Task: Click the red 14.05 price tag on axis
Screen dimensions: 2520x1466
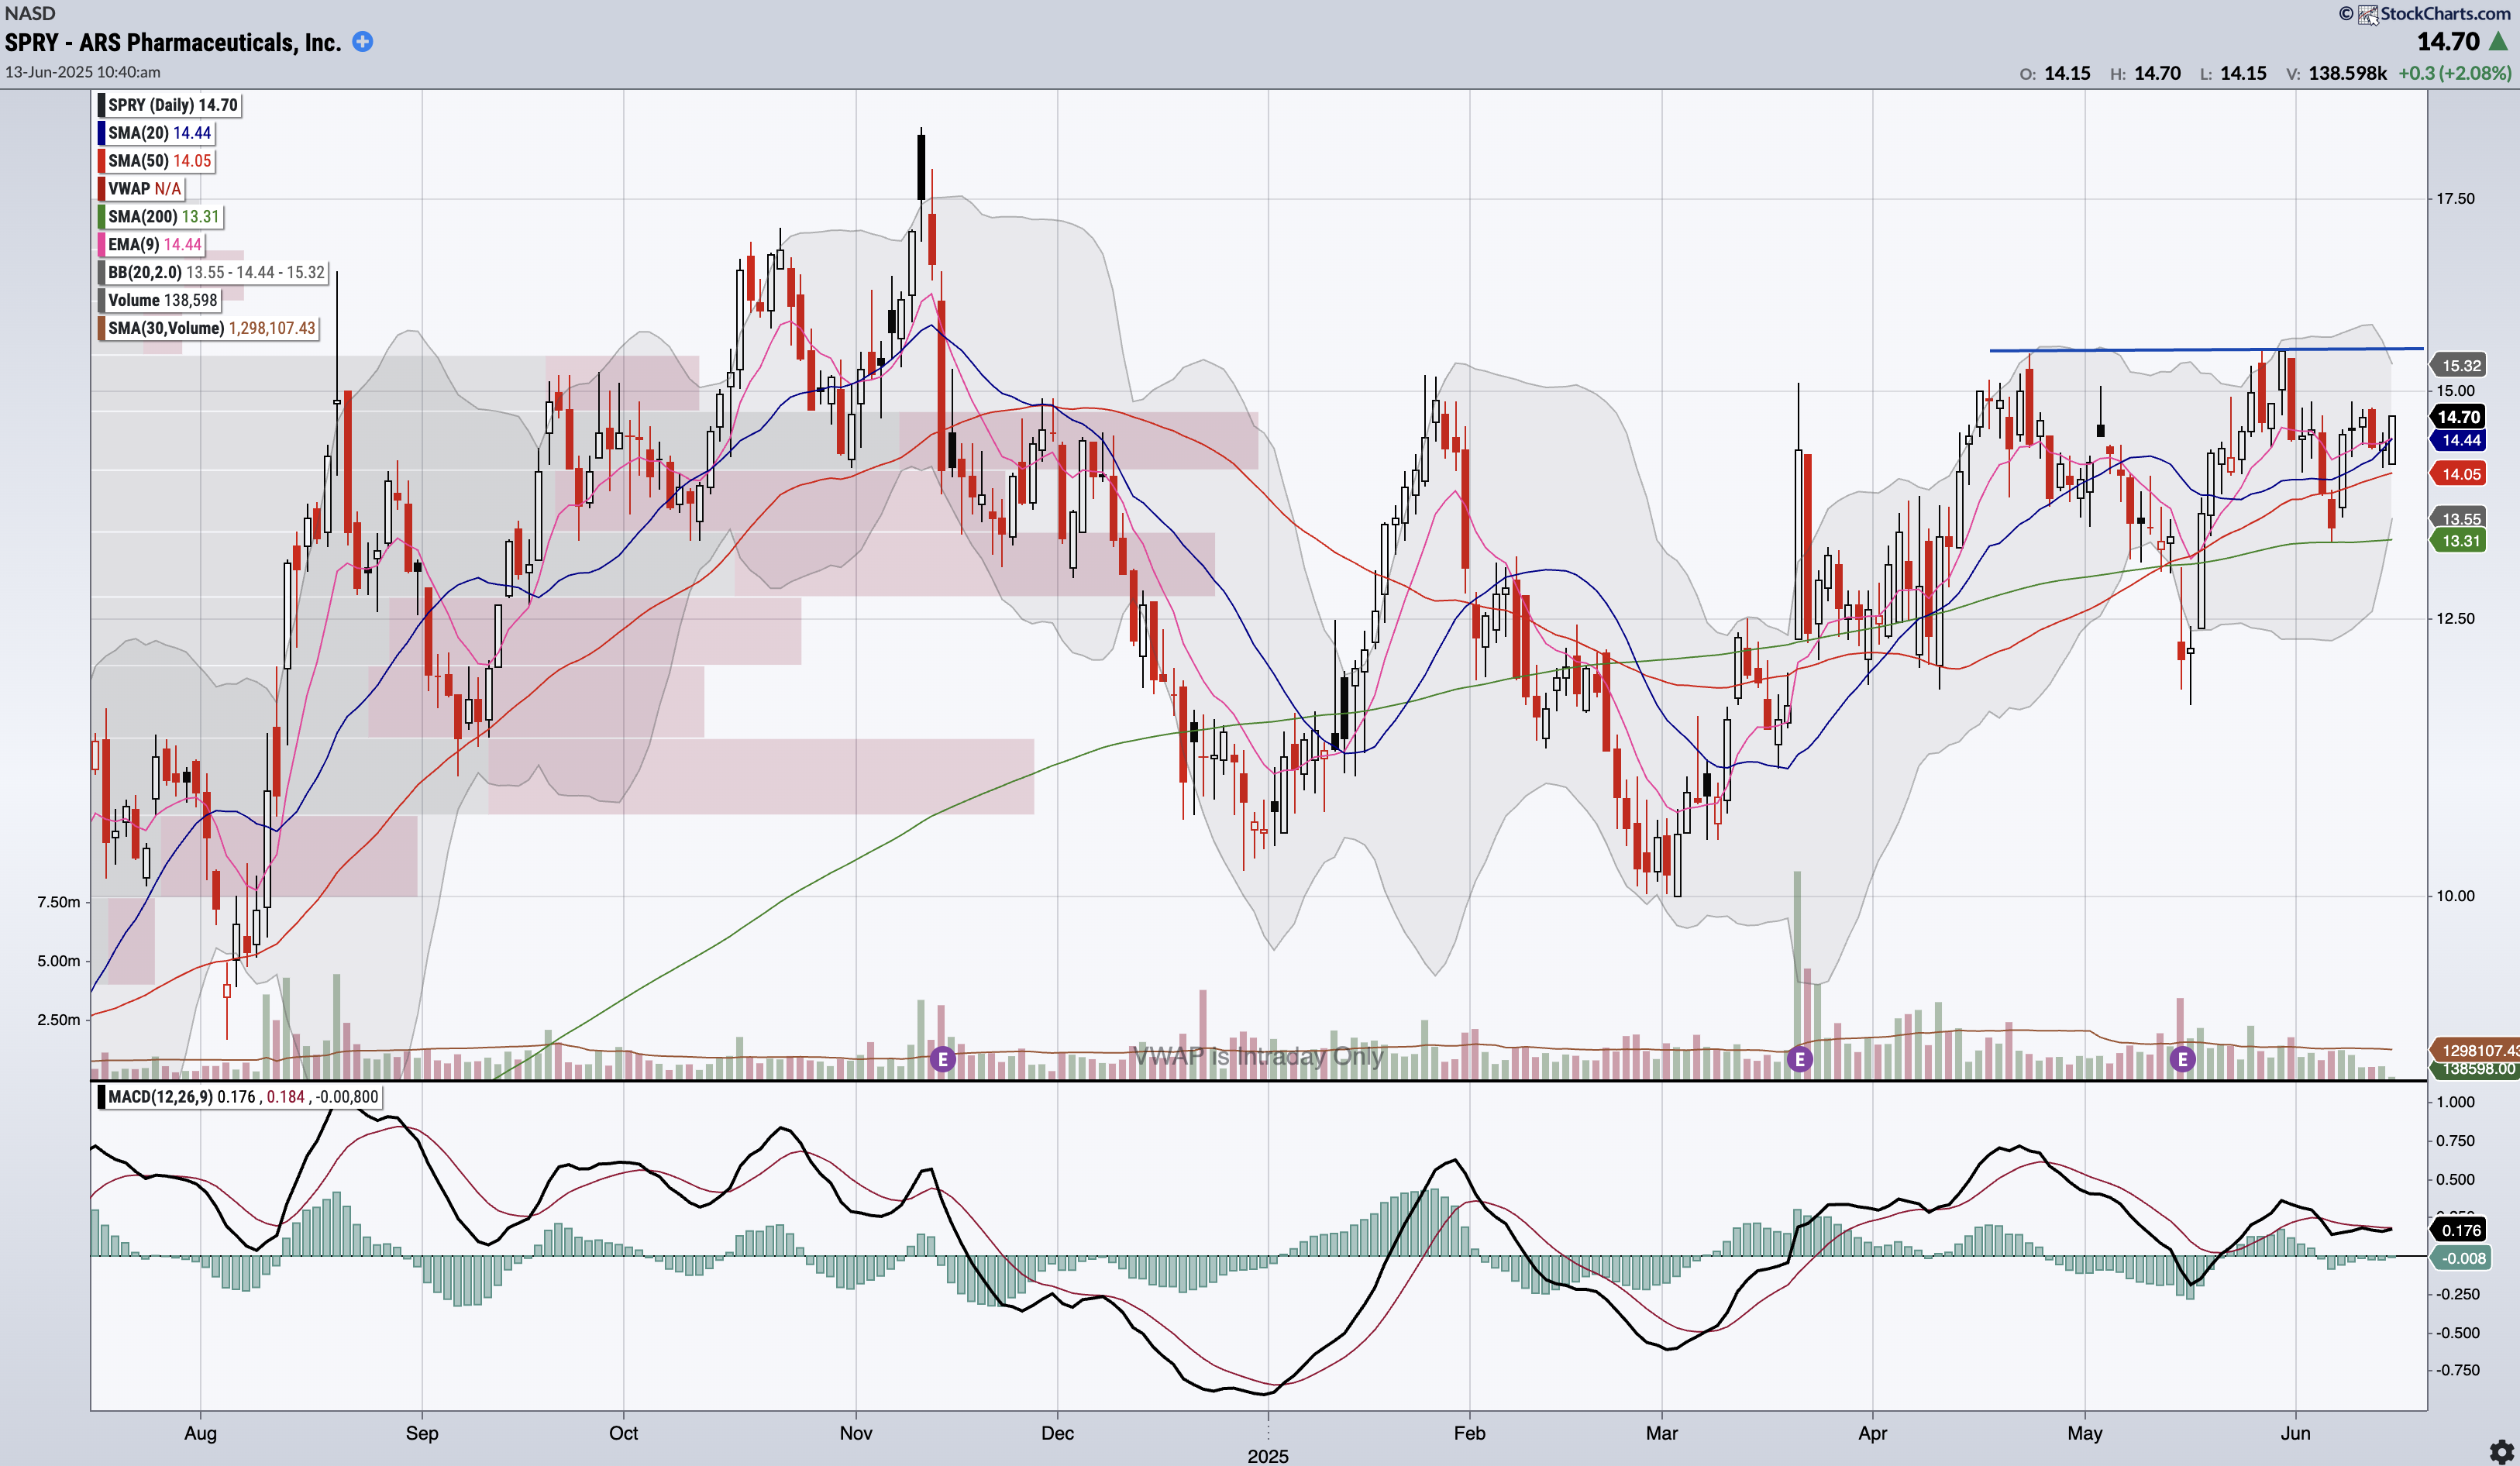Action: pos(2459,474)
